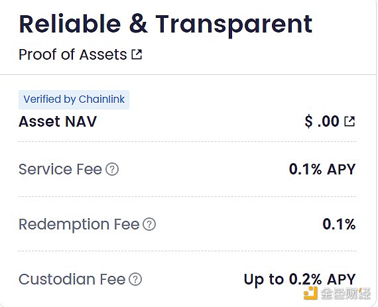Click the dollar sign in the NAV amount
Viewport: 378px width, 307px height.
[308, 121]
